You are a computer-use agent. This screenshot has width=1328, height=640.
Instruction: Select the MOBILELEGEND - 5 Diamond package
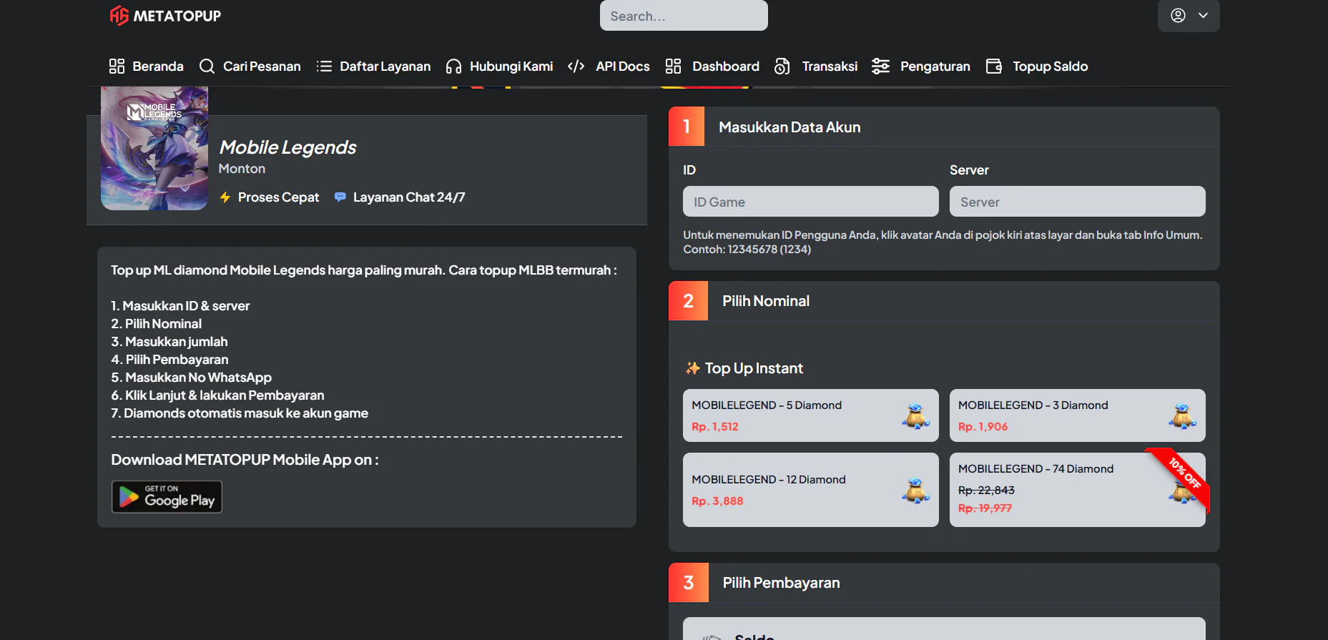[811, 415]
